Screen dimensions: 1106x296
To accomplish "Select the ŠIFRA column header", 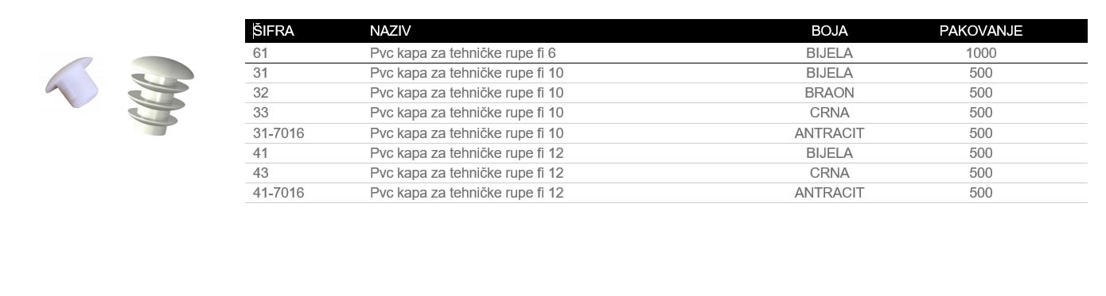I will tap(274, 31).
